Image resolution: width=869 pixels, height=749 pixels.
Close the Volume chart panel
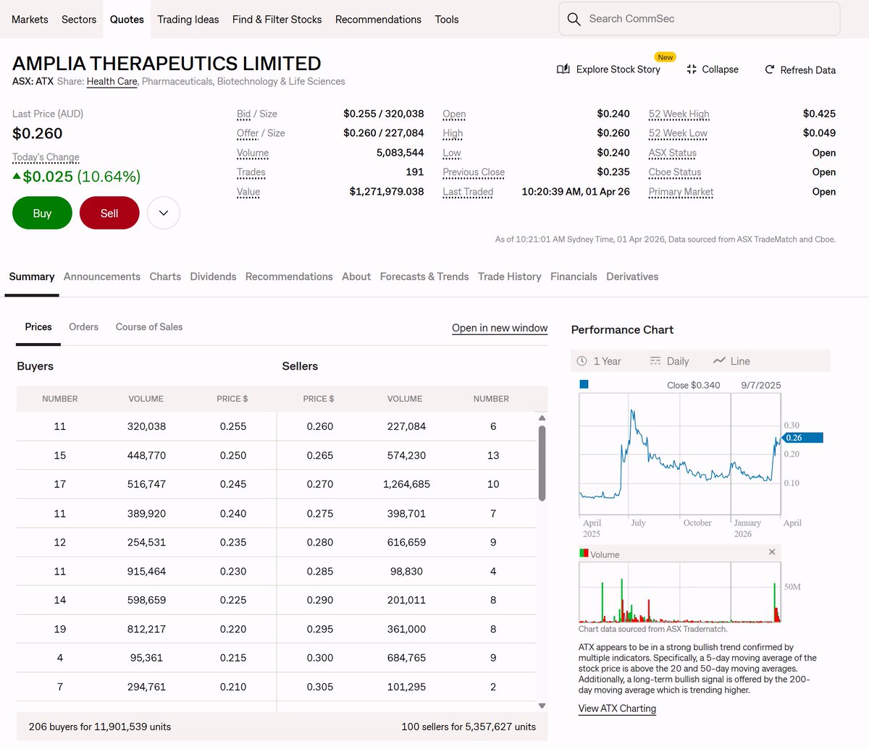[x=772, y=552]
